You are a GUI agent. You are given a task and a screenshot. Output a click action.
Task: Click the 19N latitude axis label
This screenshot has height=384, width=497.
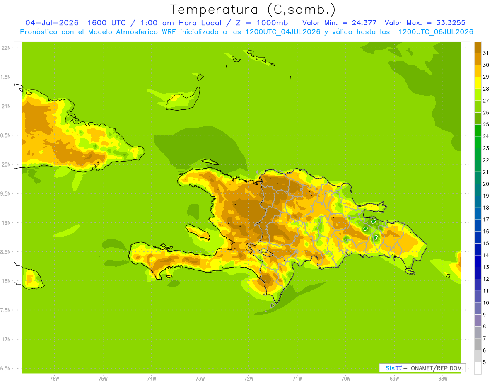(7, 223)
